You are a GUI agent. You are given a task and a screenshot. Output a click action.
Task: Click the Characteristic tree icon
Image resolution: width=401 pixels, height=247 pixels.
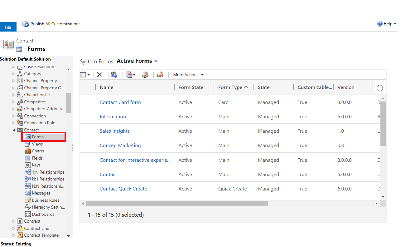coord(20,95)
